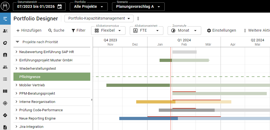The height and width of the screenshot is (130, 270).
Task: Click the Suche magnifier icon
Action: pyautogui.click(x=50, y=31)
